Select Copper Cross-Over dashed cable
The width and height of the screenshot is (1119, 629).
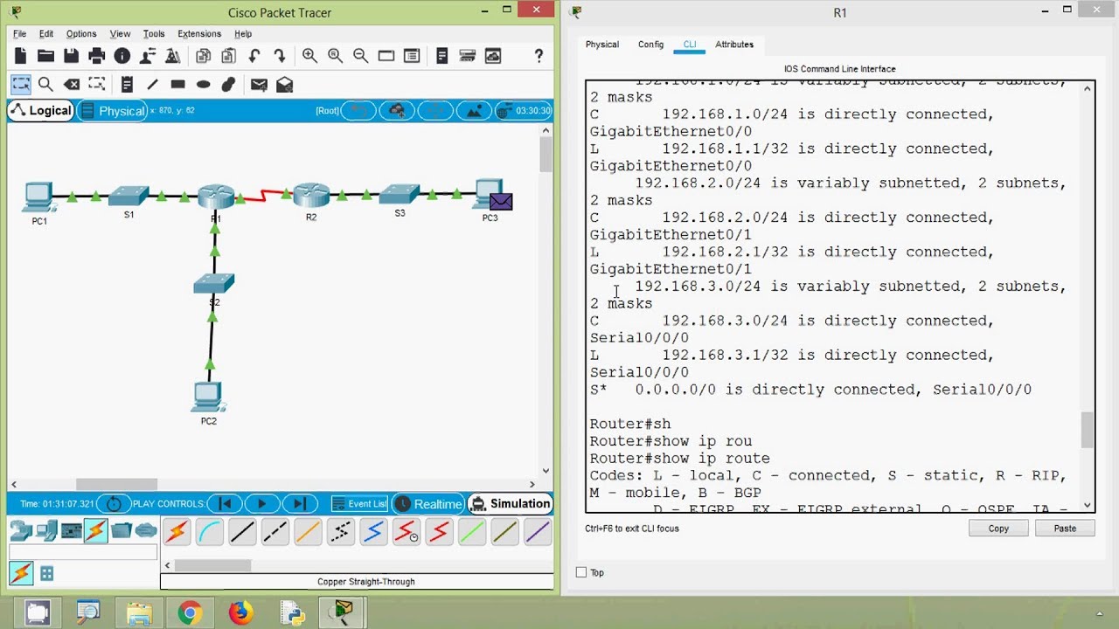tap(275, 531)
